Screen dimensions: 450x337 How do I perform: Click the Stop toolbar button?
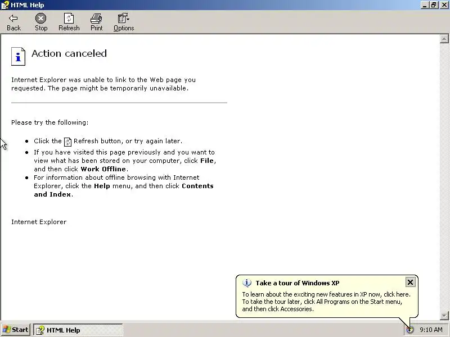pos(41,22)
